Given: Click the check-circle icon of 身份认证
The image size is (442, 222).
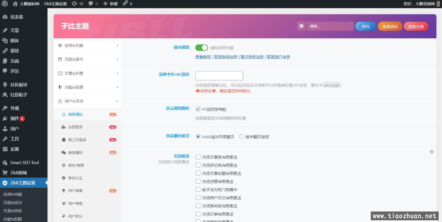Looking at the screenshot, I should (x=63, y=178).
